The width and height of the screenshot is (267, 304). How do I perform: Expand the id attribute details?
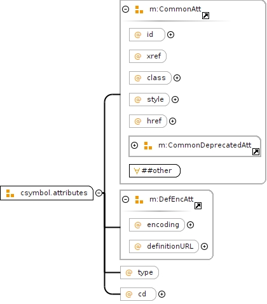[x=170, y=34]
